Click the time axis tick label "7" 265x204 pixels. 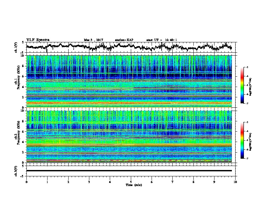pyautogui.click(x=173, y=182)
